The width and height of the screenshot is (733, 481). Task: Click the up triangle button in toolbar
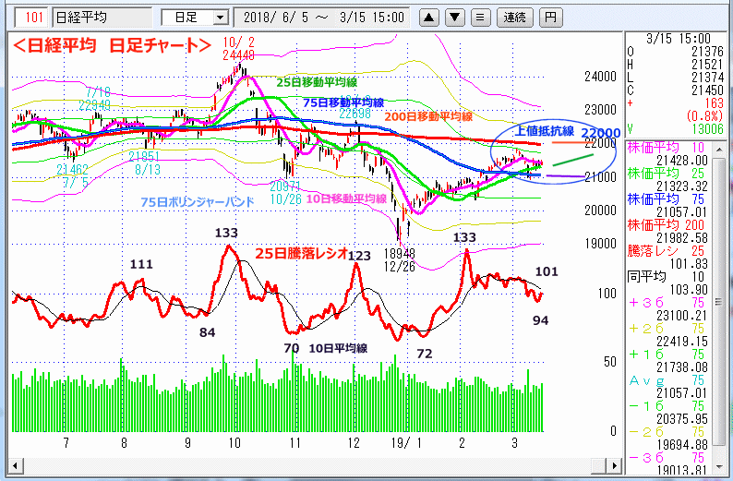tap(429, 17)
